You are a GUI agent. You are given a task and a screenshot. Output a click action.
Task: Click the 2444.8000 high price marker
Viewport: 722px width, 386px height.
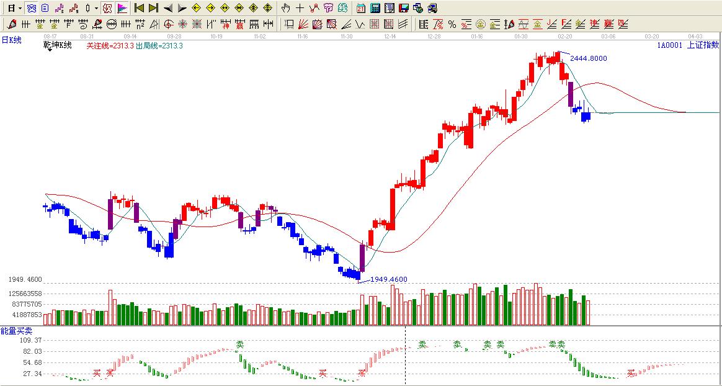589,58
